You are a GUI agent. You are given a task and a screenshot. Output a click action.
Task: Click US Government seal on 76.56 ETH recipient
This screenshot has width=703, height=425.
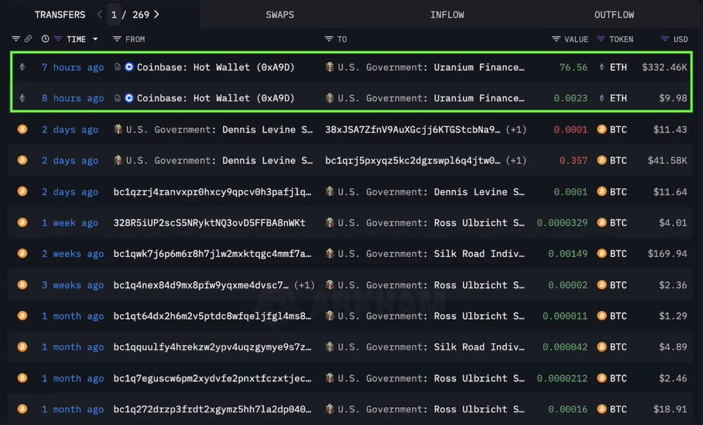(330, 67)
